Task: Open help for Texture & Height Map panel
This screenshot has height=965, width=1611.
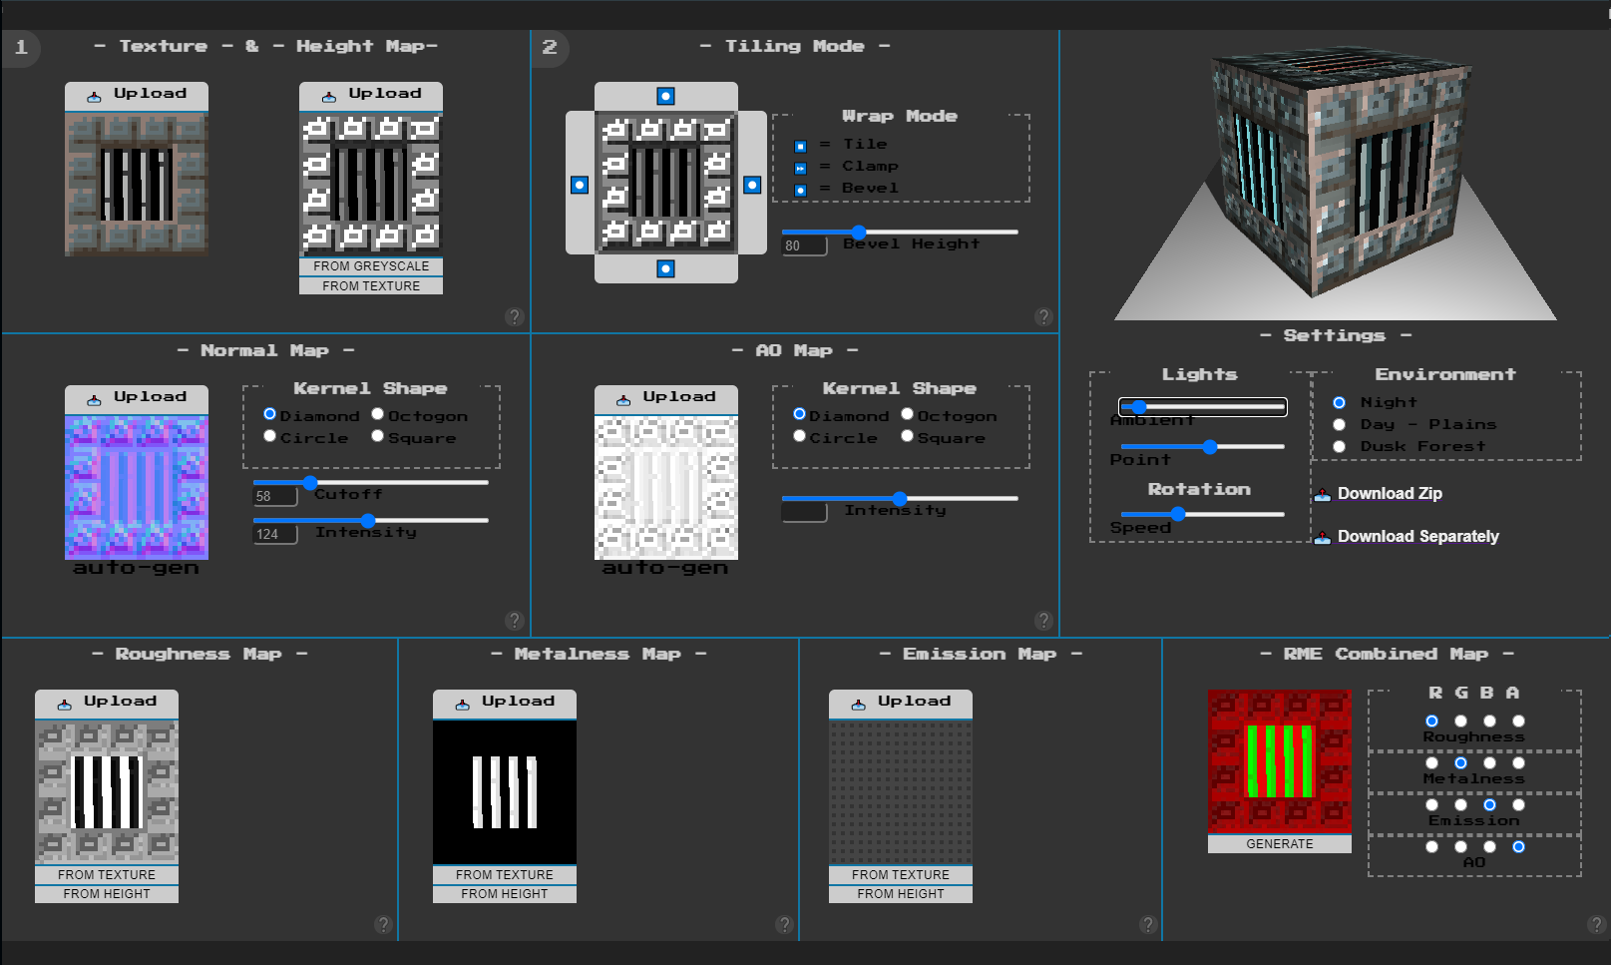Action: pos(515,316)
